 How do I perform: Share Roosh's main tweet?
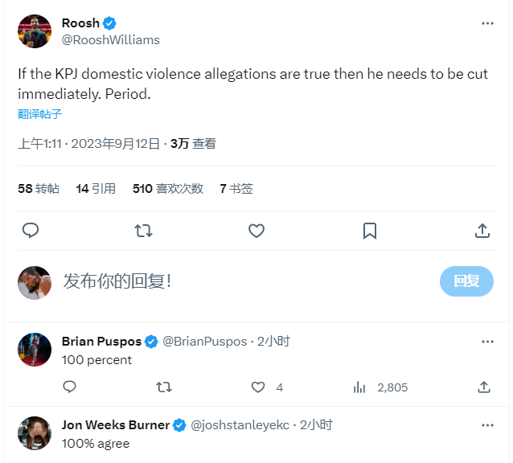tap(482, 231)
